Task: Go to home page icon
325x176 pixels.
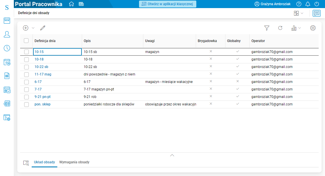Action: pos(71,4)
